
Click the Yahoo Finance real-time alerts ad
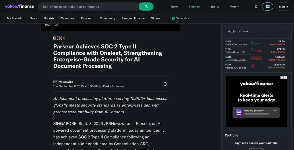pos(256,101)
